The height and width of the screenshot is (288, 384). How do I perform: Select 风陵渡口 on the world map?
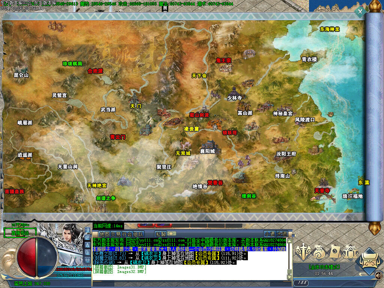pyautogui.click(x=305, y=120)
